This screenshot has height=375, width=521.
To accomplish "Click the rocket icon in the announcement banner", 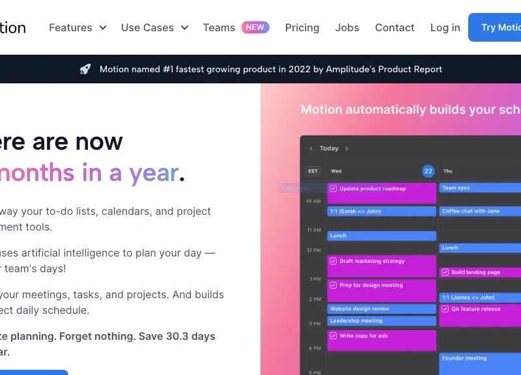I will [85, 69].
